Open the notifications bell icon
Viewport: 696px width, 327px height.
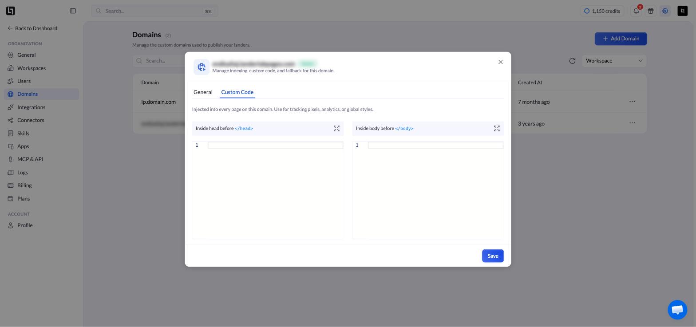tap(636, 11)
